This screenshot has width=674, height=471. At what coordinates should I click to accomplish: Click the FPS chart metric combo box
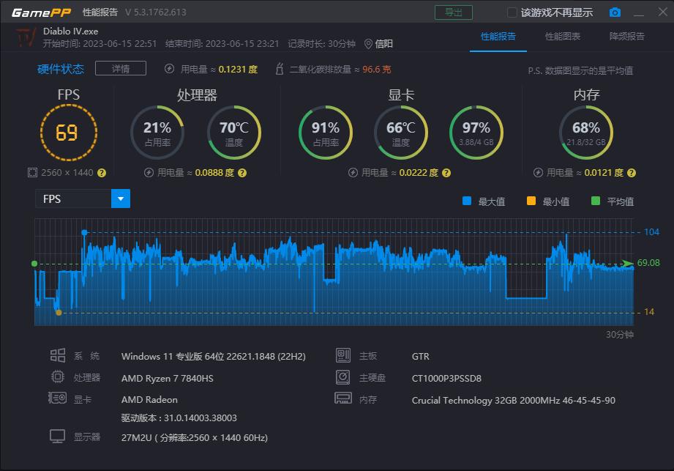point(73,199)
